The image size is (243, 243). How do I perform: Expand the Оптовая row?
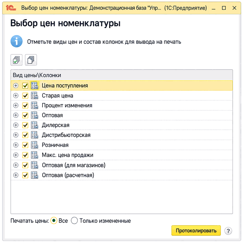pyautogui.click(x=16, y=115)
